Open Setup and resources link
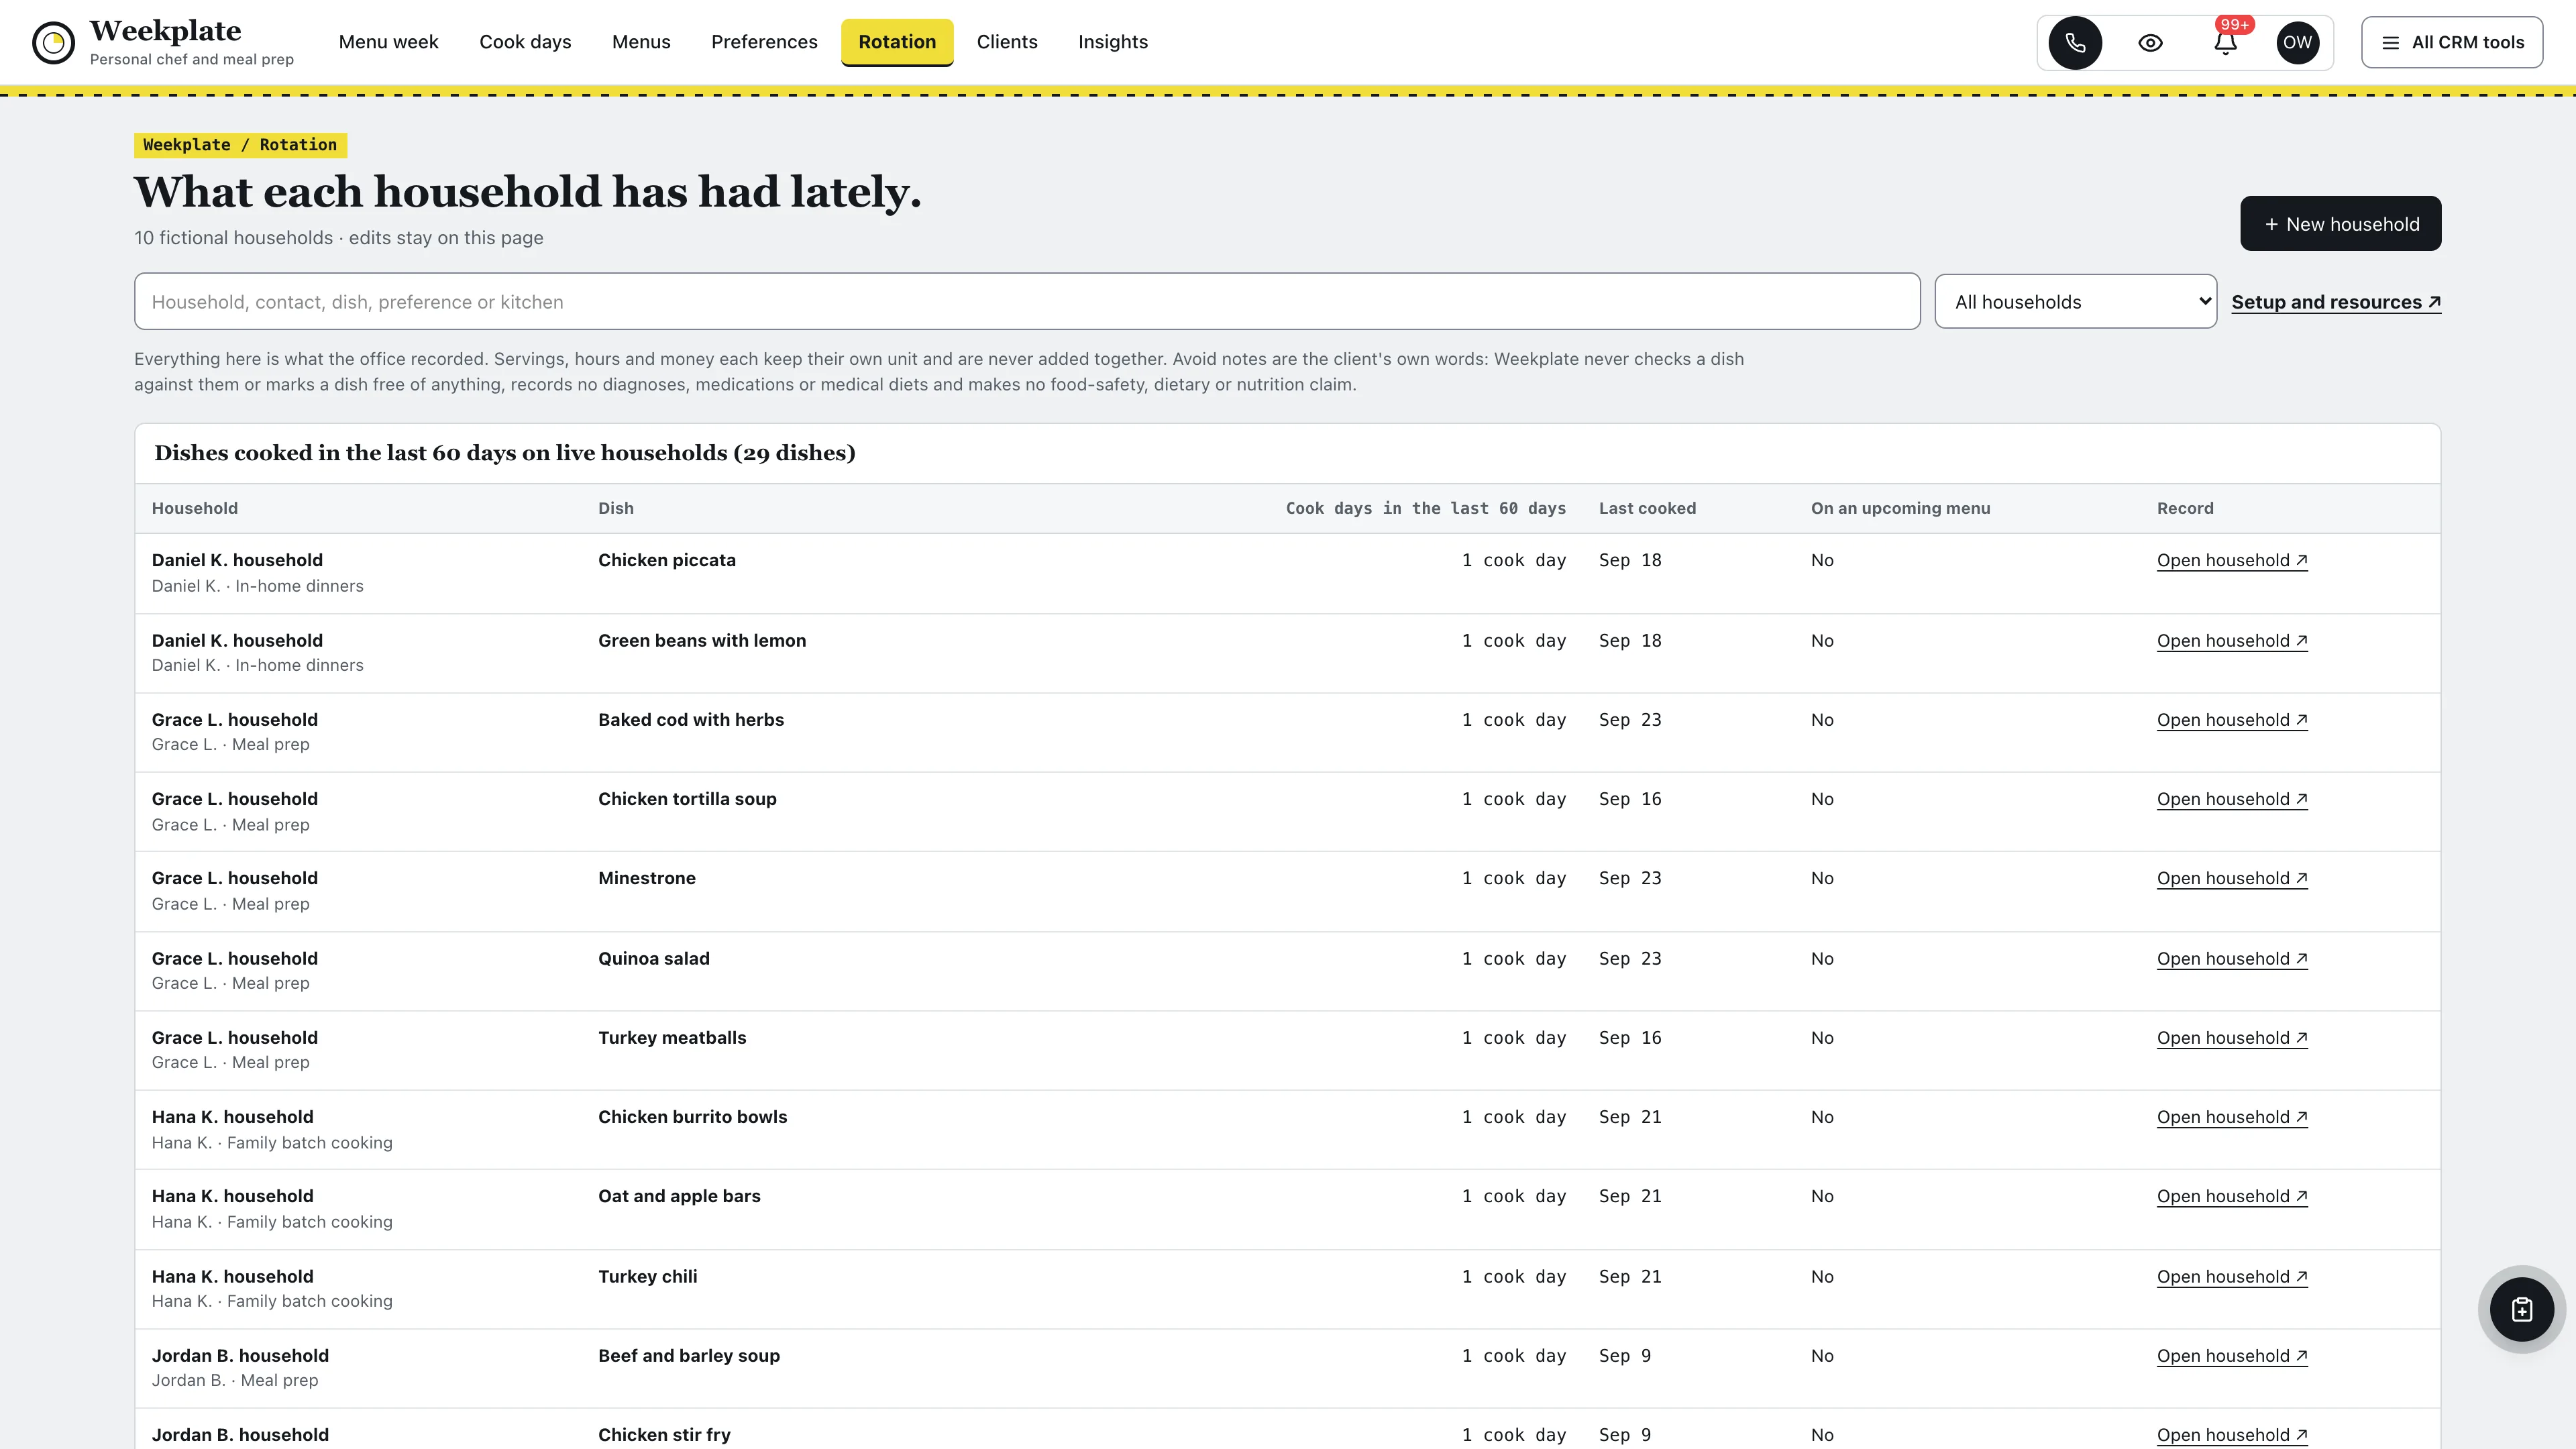The height and width of the screenshot is (1449, 2576). pos(2336,302)
